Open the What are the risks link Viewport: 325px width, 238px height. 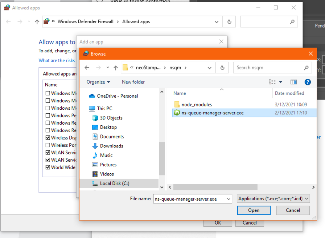click(57, 60)
